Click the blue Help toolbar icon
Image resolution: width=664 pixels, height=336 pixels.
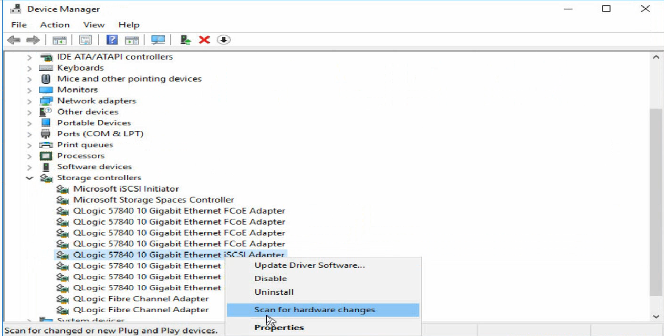point(112,40)
